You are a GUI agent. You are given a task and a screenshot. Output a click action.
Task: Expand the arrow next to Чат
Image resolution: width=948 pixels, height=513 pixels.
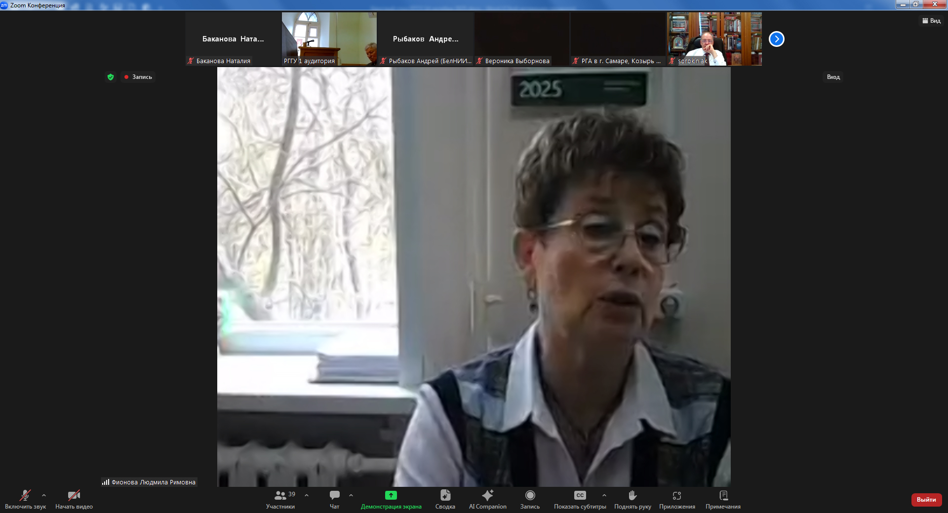click(x=351, y=495)
